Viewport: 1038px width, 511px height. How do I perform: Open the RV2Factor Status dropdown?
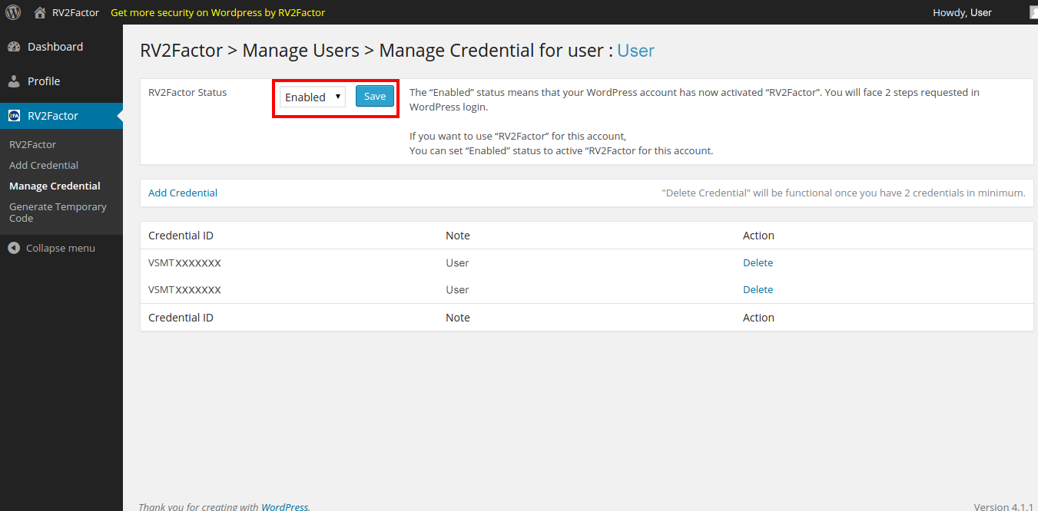[x=313, y=97]
